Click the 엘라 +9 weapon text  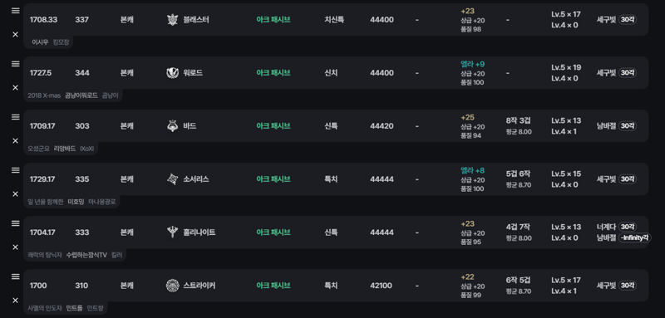472,65
